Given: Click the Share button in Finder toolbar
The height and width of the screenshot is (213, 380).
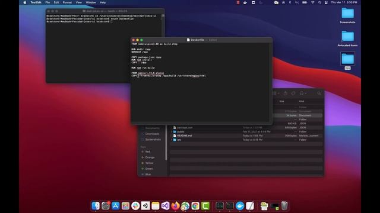Looking at the screenshot, I should pos(286,93).
